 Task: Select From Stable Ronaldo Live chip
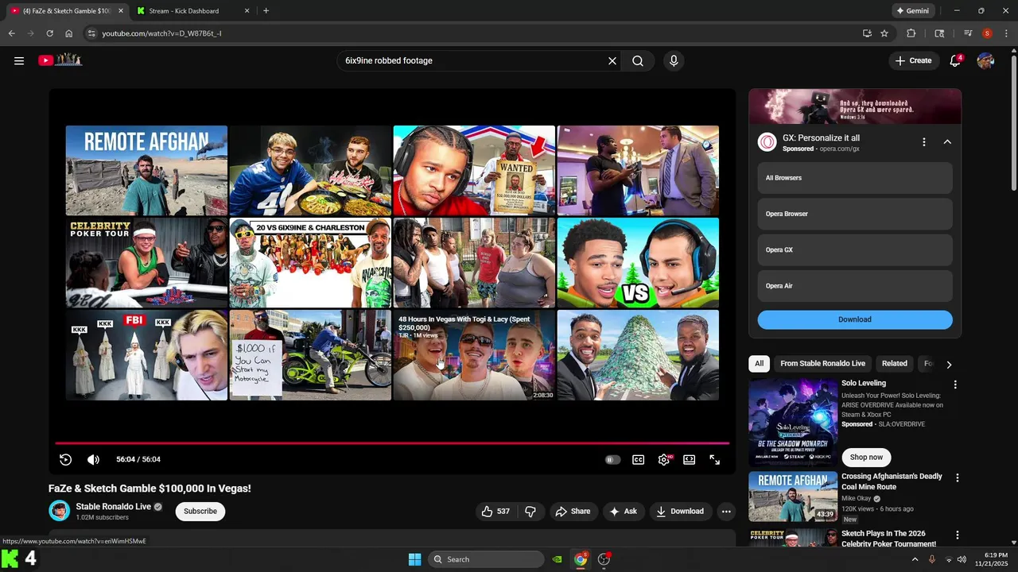(822, 363)
